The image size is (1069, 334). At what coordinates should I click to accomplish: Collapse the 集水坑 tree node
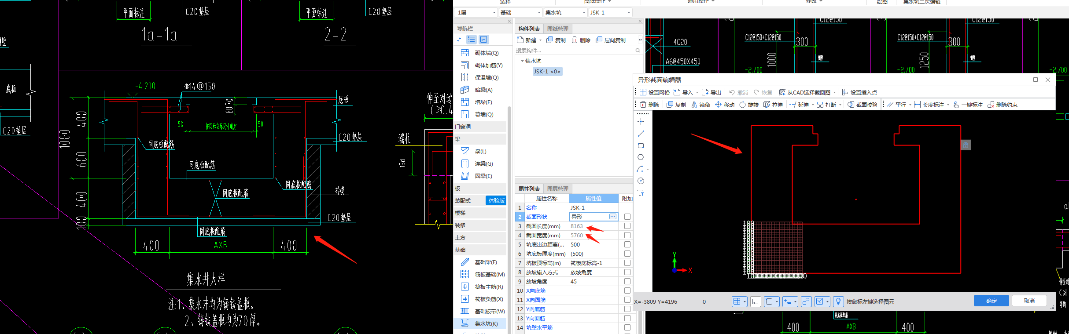pyautogui.click(x=522, y=61)
